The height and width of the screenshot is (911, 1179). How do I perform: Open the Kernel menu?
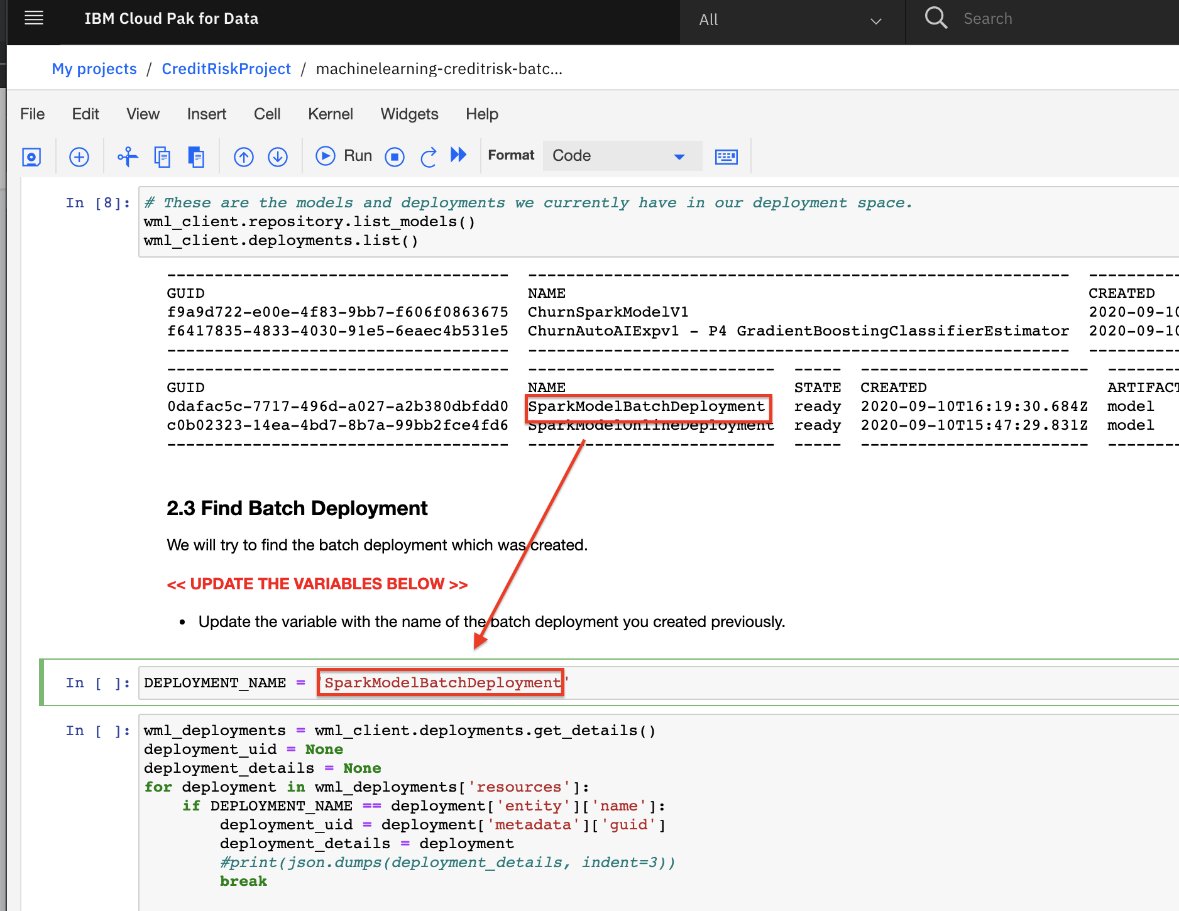[x=331, y=114]
